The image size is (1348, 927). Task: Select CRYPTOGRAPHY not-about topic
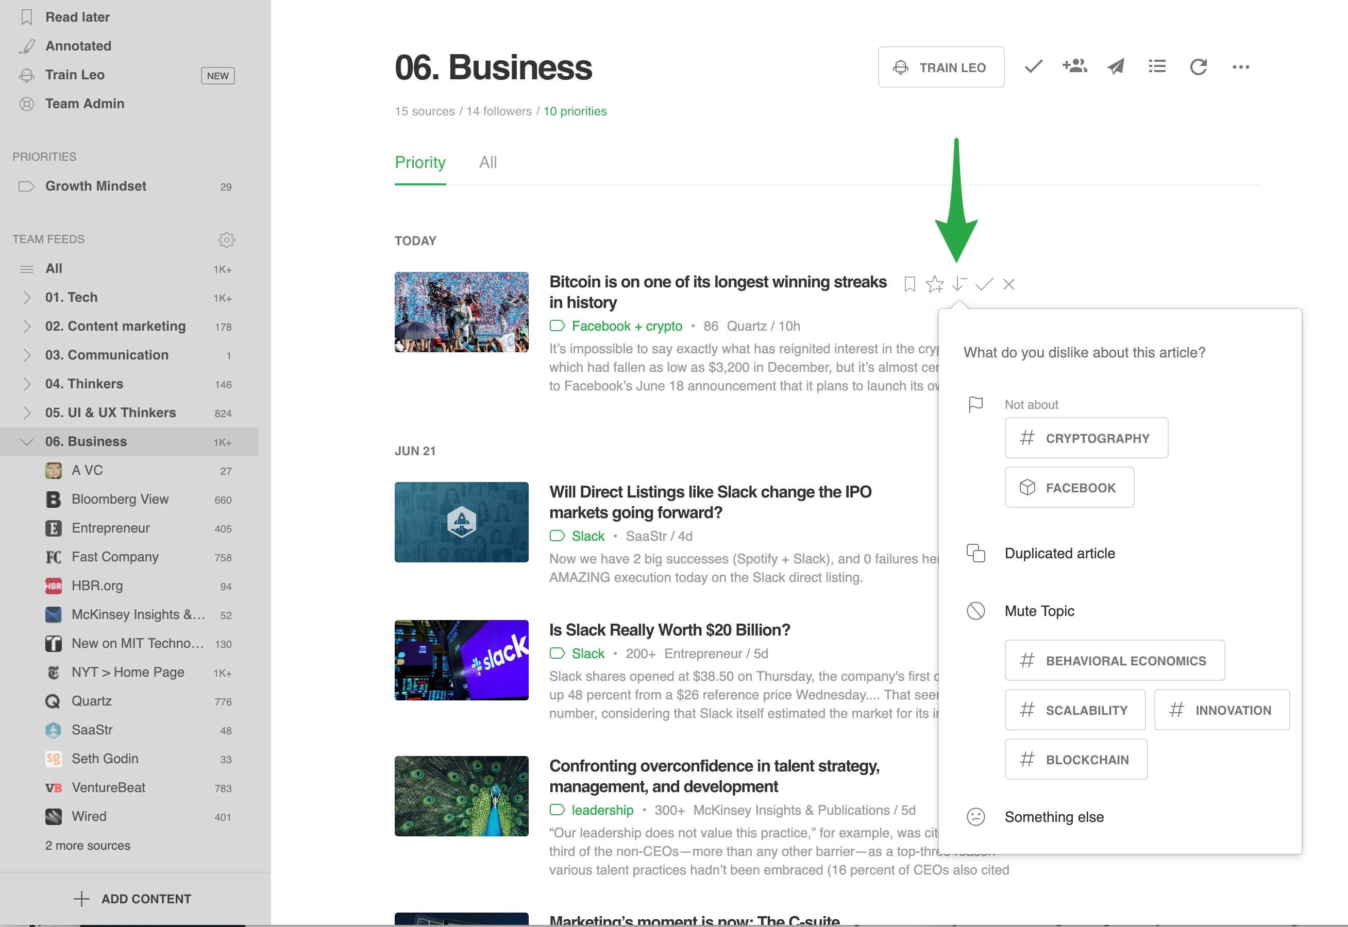(x=1086, y=438)
